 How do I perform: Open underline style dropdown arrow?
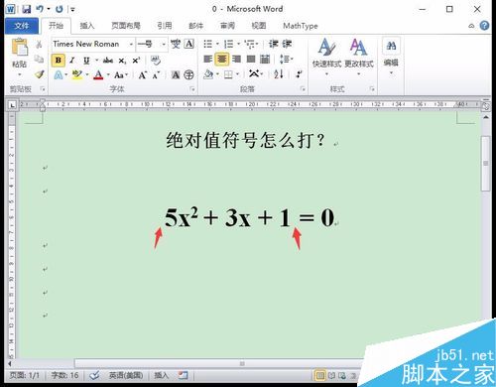[x=96, y=61]
